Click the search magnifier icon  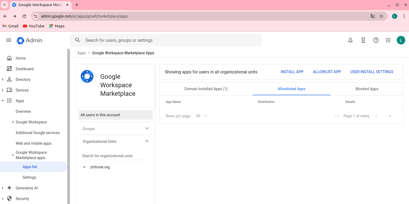point(78,40)
